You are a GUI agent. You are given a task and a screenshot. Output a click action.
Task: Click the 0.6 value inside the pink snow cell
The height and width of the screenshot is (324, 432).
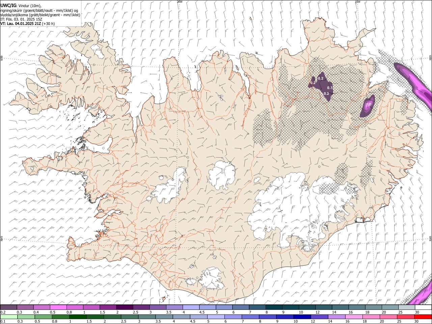[369, 105]
